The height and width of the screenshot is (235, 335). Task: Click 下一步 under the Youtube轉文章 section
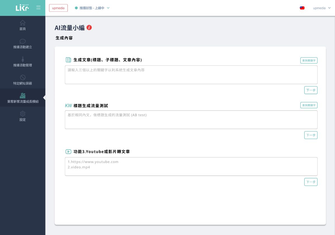pyautogui.click(x=311, y=182)
